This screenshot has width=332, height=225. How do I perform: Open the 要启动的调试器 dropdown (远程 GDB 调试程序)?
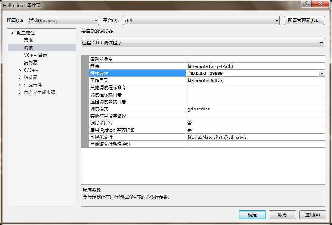pyautogui.click(x=203, y=43)
